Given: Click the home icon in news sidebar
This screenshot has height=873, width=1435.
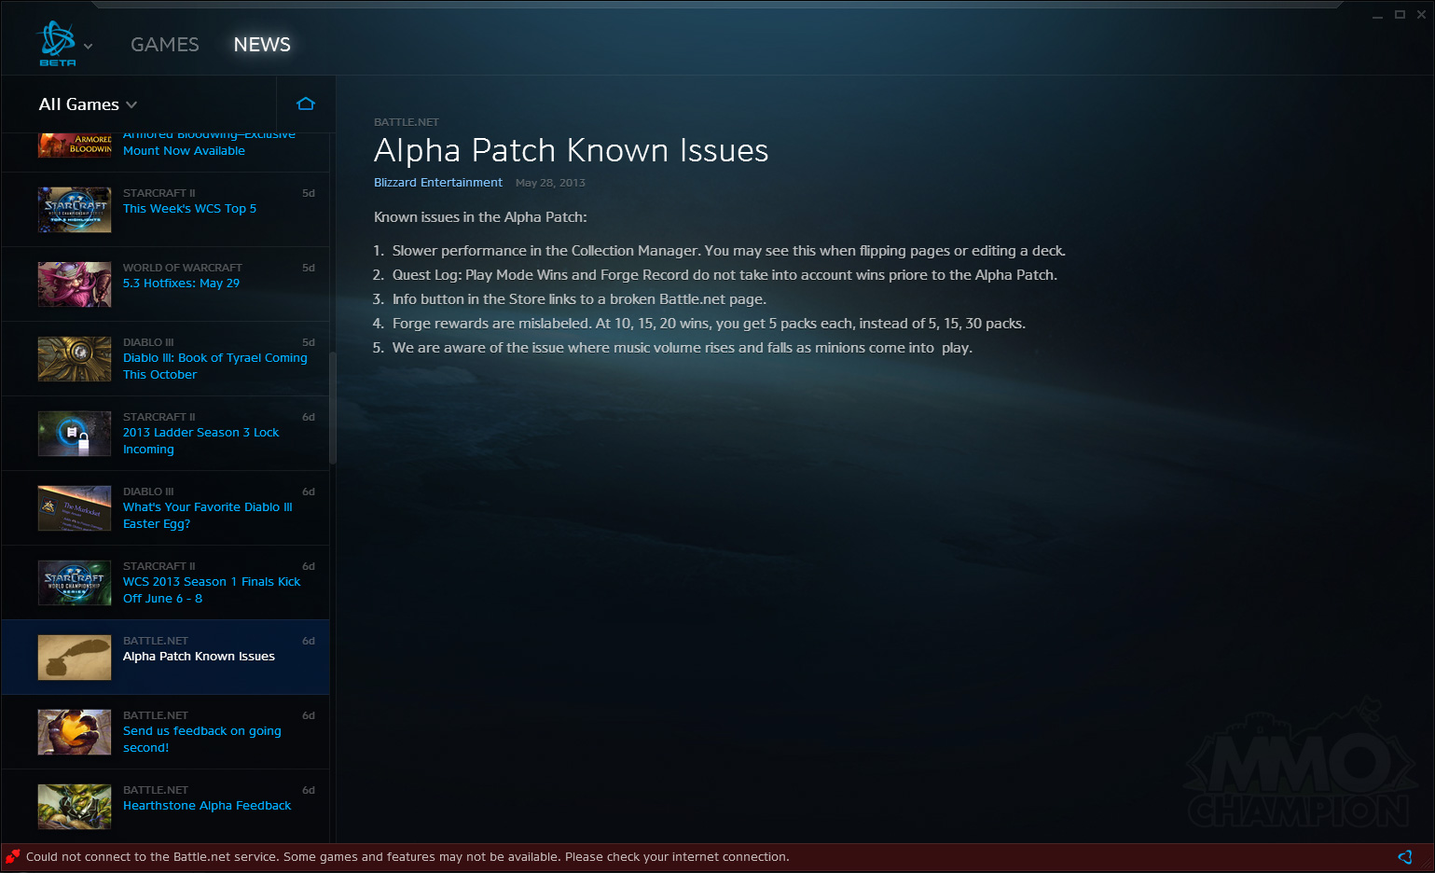Looking at the screenshot, I should 306,104.
